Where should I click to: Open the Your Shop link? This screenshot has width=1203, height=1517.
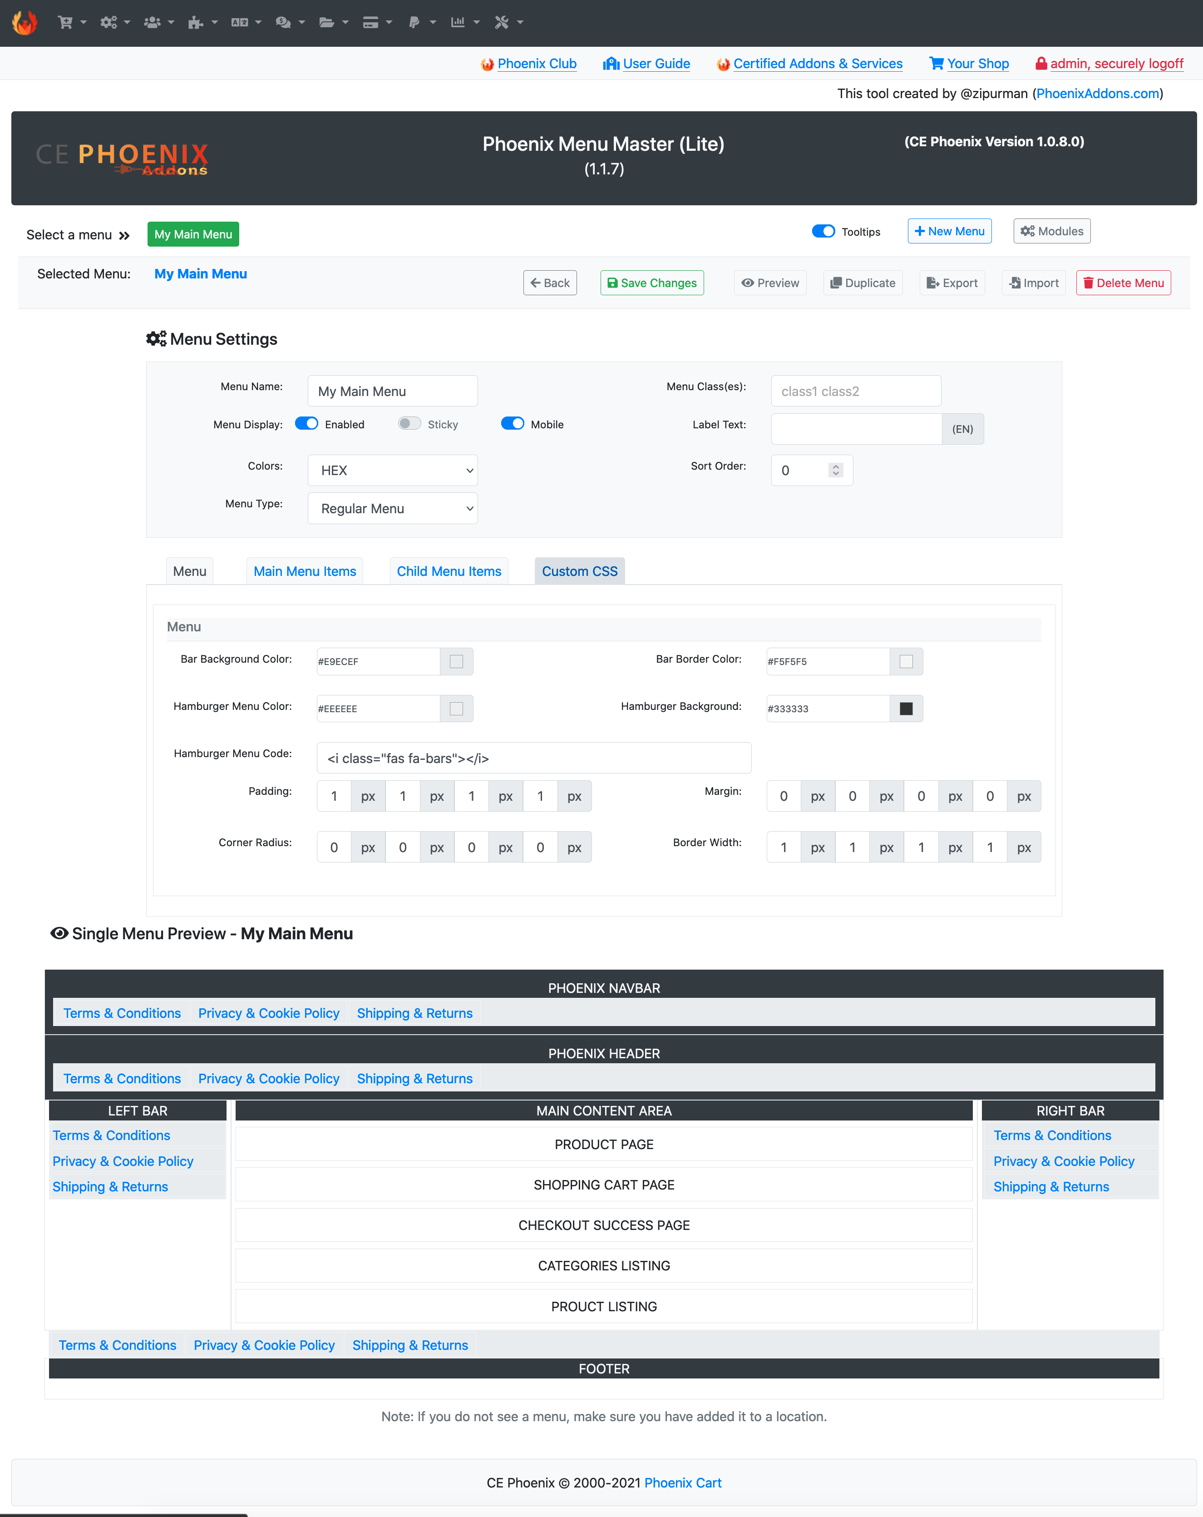point(977,63)
